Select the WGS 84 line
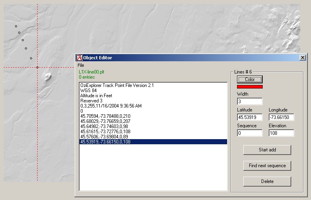The width and height of the screenshot is (311, 200). 153,91
